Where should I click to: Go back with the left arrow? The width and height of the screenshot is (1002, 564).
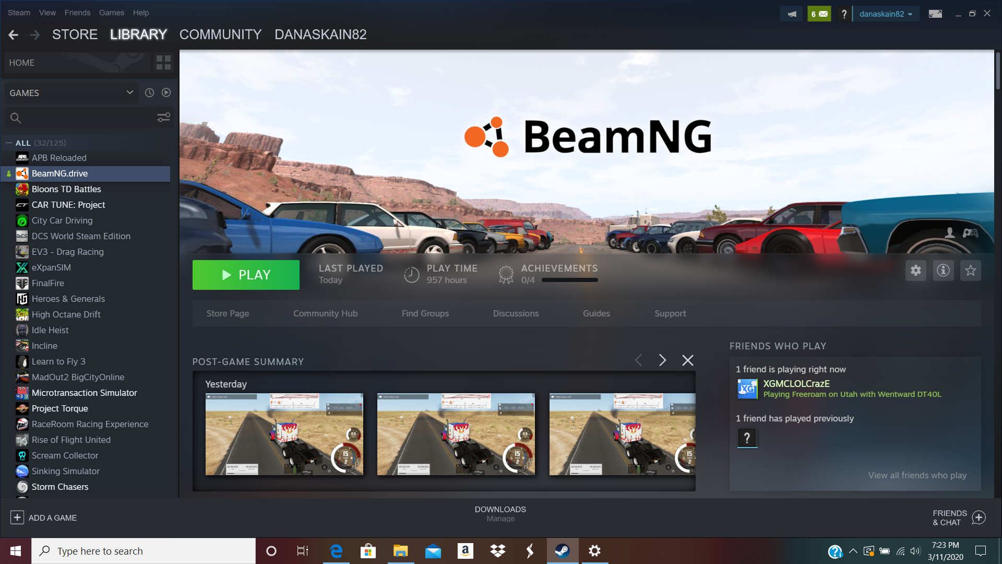click(x=14, y=35)
